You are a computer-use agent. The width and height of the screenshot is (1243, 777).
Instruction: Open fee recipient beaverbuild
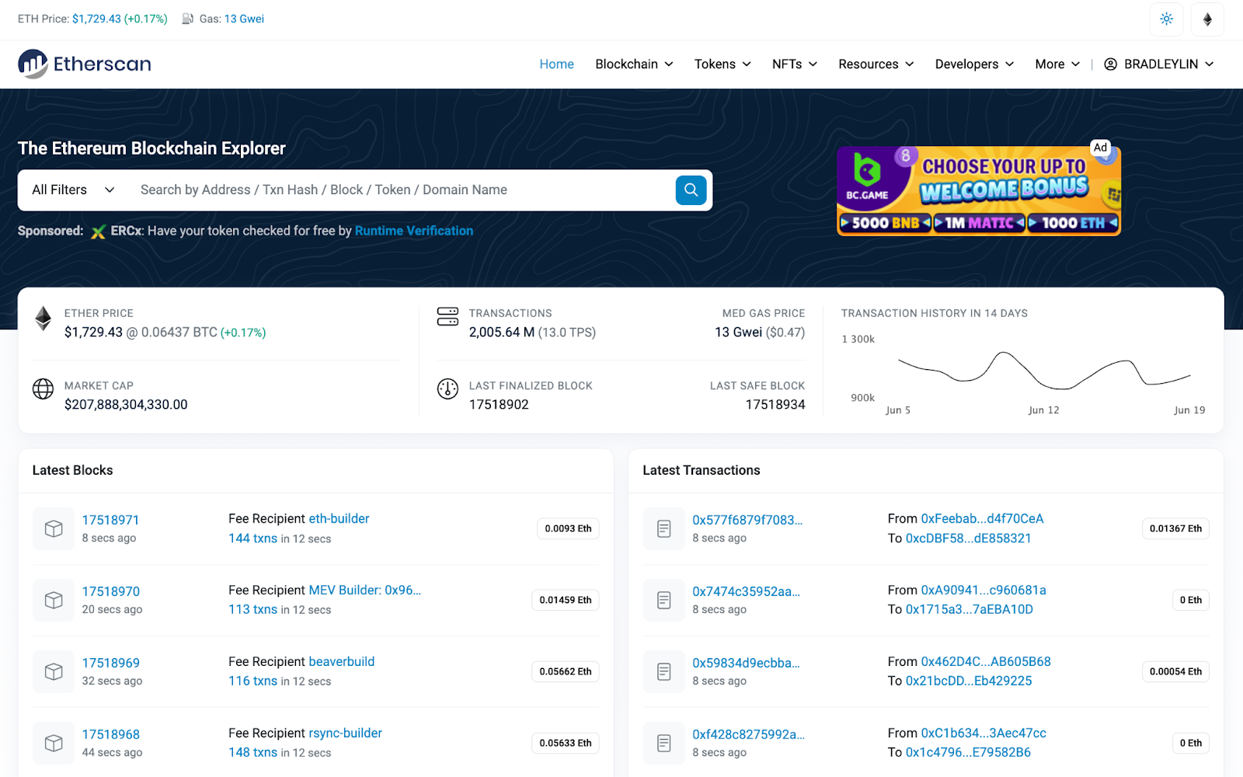(341, 661)
